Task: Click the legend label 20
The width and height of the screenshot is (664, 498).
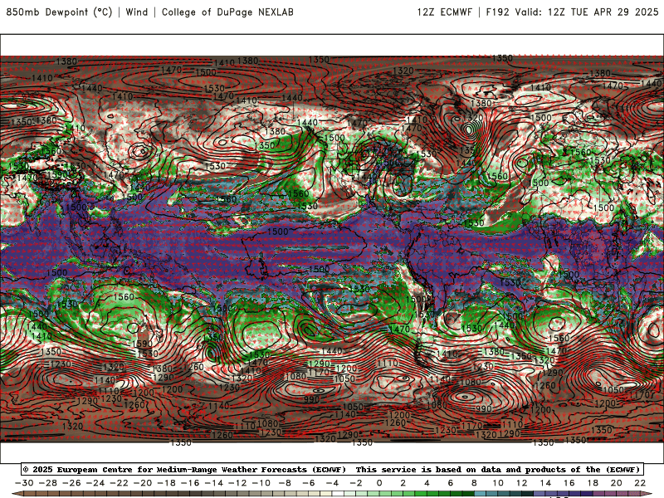Action: pos(617,483)
